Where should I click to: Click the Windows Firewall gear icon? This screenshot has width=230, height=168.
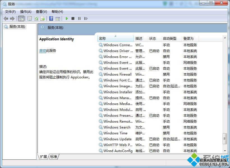point(101,74)
